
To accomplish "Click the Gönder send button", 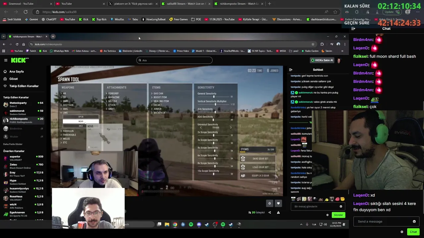I will point(339,215).
